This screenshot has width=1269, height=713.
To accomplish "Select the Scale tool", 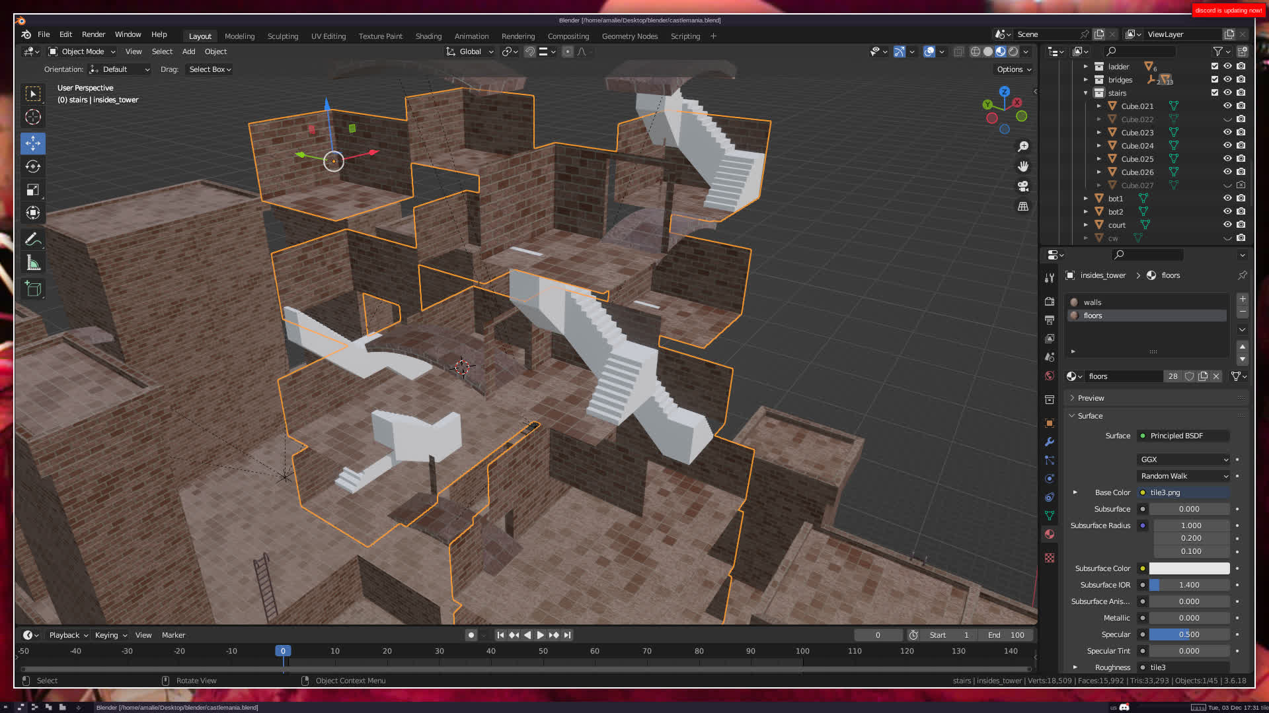I will point(33,190).
